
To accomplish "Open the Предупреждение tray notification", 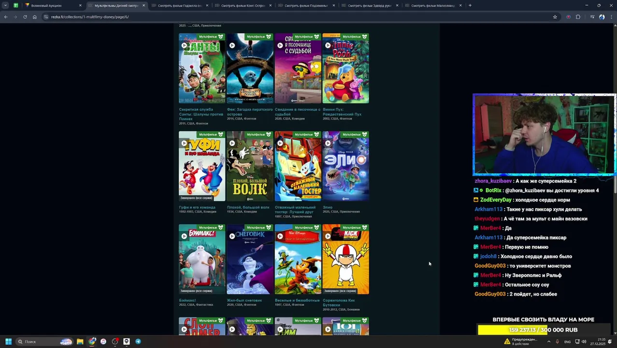I will coord(521,341).
